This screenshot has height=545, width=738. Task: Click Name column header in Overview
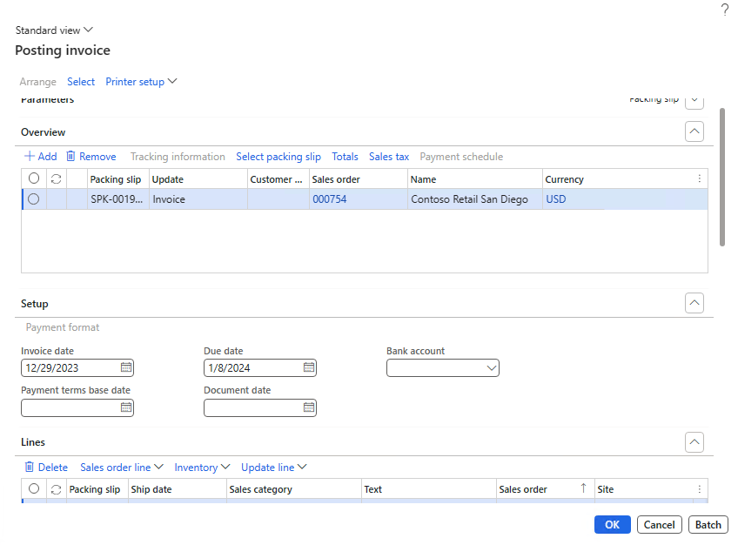(x=475, y=179)
